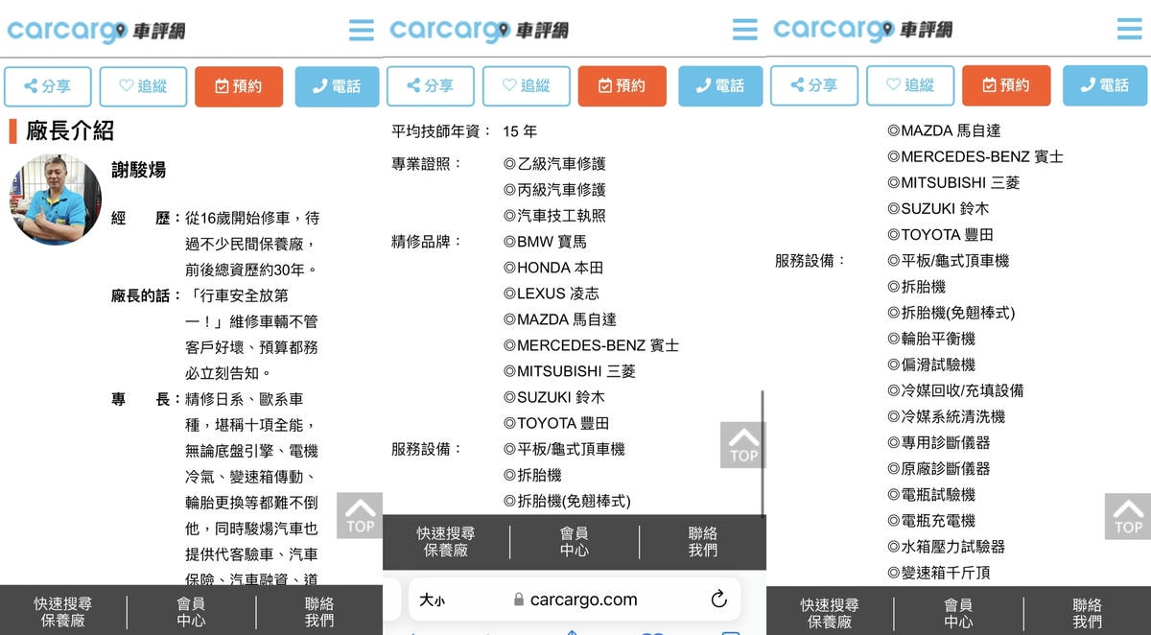Click MAZDA 馬自達 in middle screenshot
The image size is (1151, 635).
[560, 319]
